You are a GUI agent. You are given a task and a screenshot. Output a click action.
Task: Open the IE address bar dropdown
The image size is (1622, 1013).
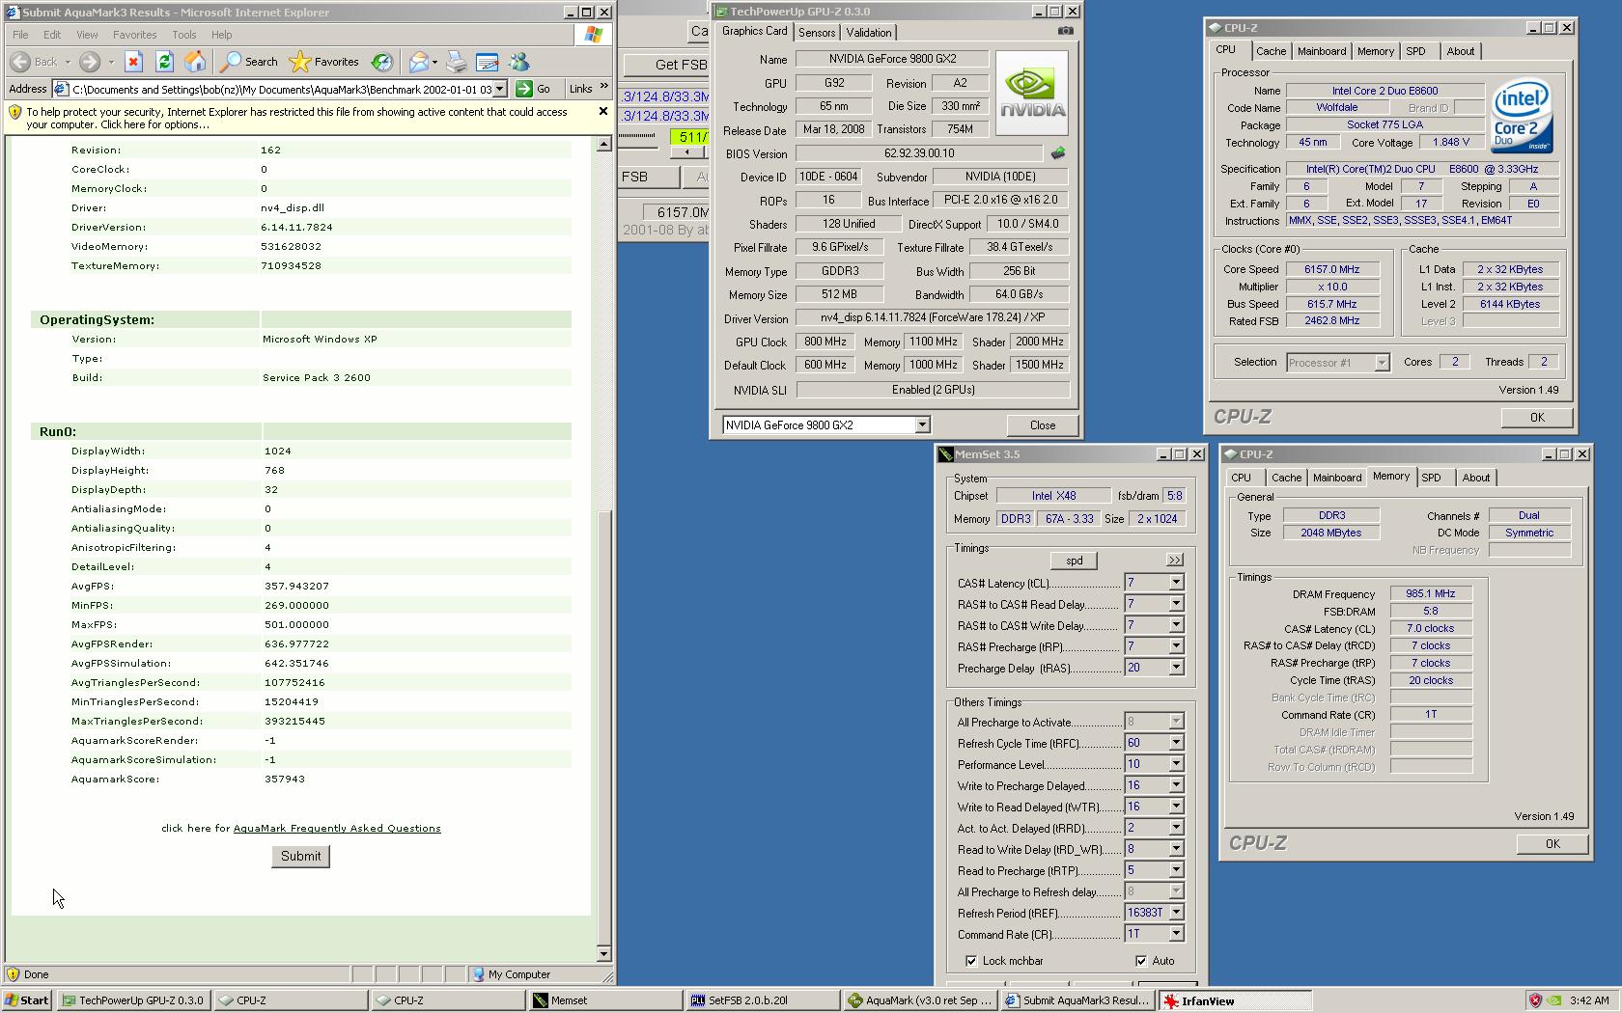(500, 89)
